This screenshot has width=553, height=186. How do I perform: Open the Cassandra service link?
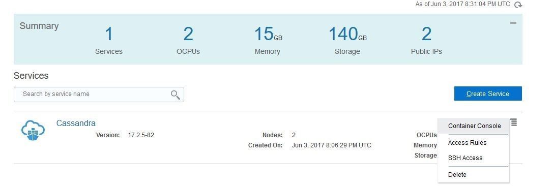(x=76, y=123)
